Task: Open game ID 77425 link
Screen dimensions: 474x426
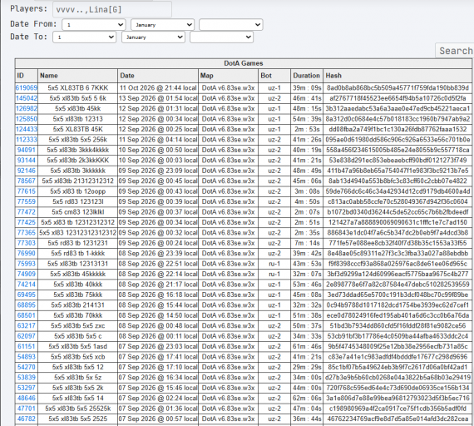Action: coord(27,222)
